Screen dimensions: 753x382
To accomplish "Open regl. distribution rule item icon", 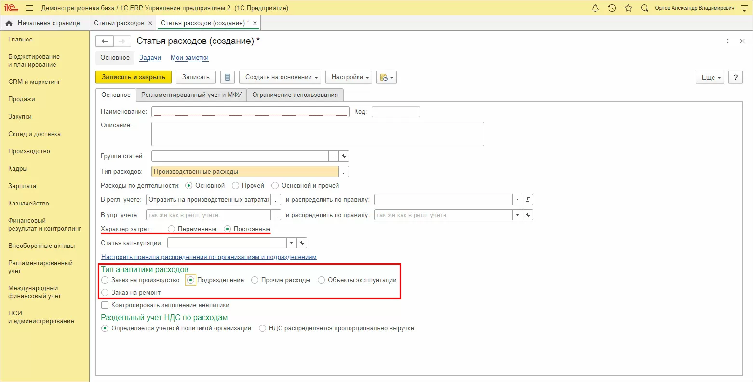I will [x=528, y=200].
